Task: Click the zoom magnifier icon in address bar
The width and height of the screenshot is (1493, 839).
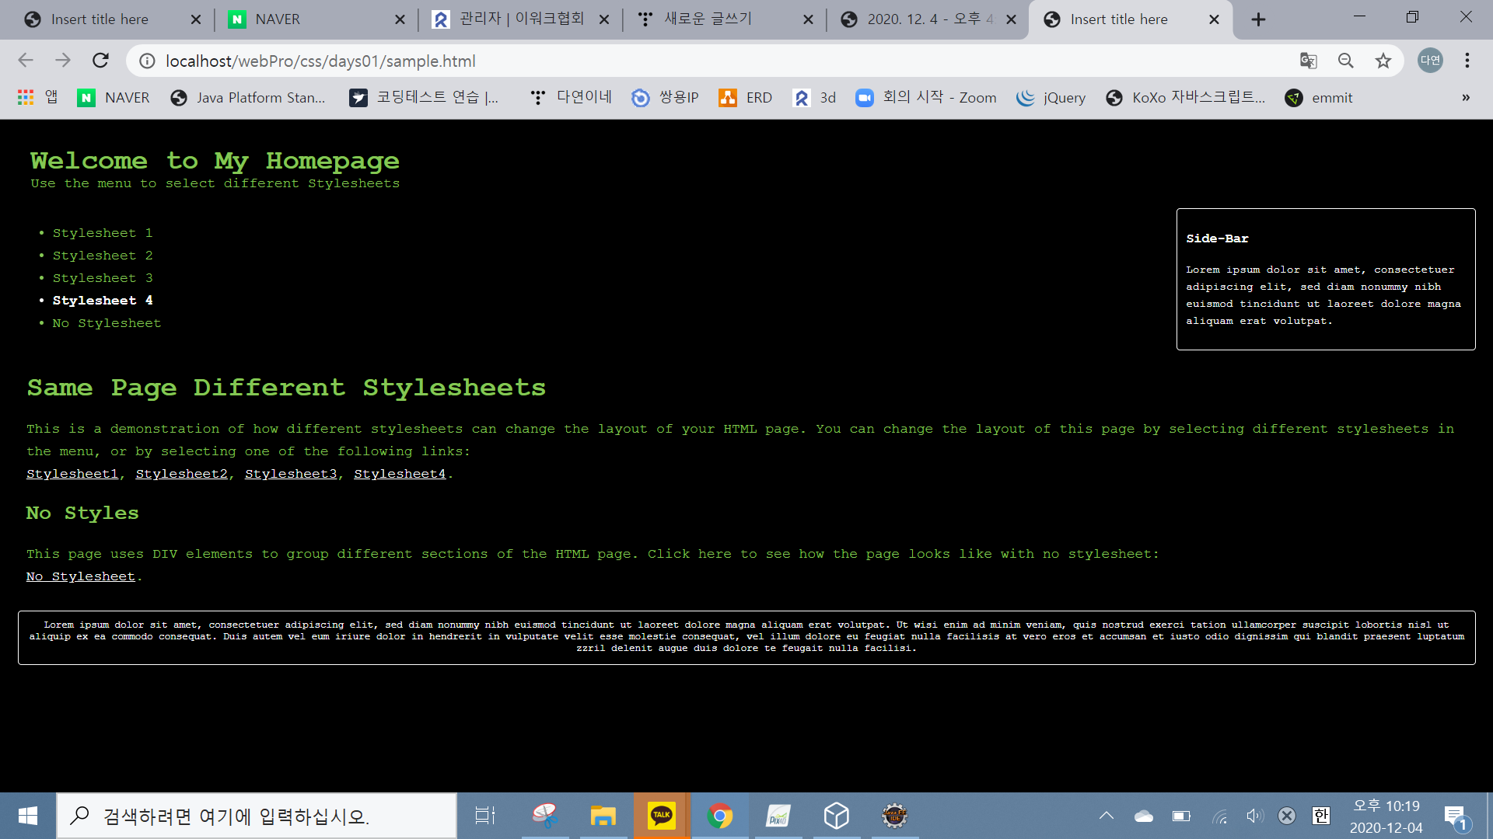Action: click(x=1345, y=61)
